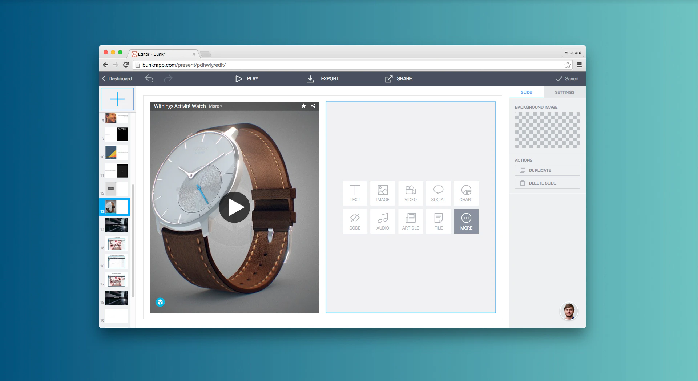
Task: Go forward in browser history
Action: (x=116, y=65)
